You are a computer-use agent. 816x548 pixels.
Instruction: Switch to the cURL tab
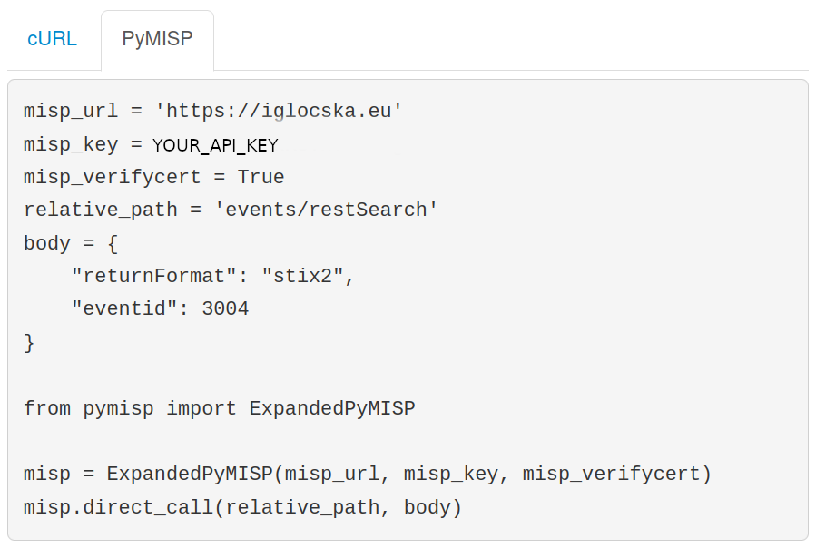[52, 40]
